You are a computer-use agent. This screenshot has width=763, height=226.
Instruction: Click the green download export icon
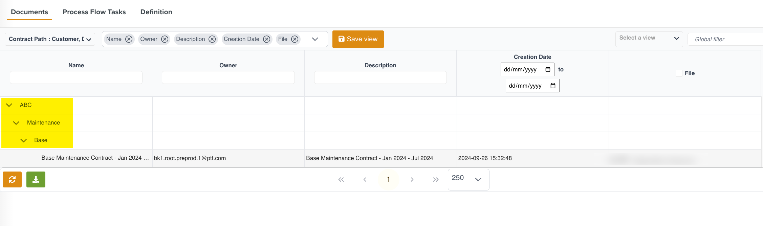click(36, 179)
